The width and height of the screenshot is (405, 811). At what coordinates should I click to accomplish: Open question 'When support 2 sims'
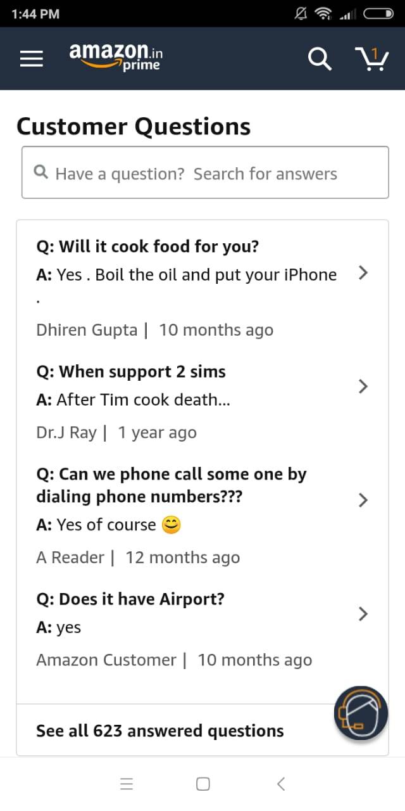131,371
